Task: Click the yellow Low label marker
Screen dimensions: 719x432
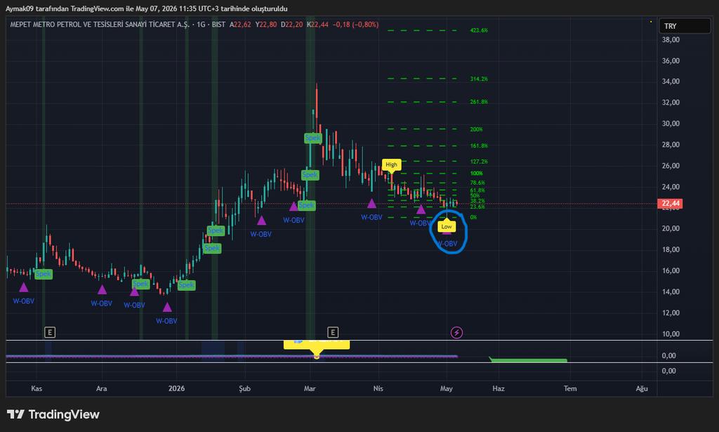Action: pos(446,227)
